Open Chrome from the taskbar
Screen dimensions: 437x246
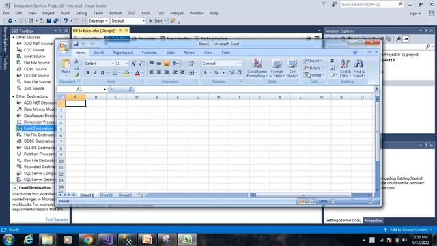tap(87, 240)
